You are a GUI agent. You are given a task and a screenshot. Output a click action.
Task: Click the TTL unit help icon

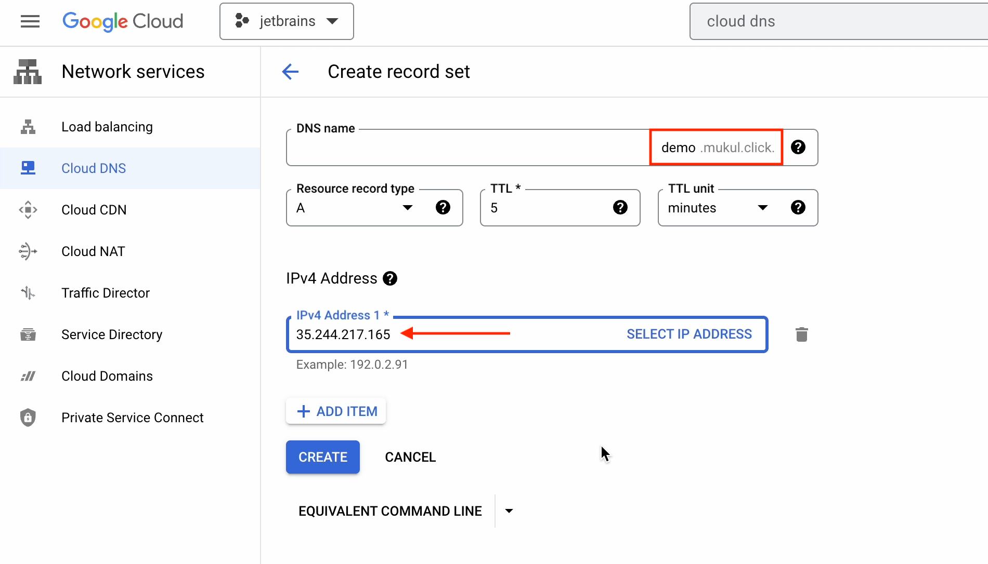798,208
